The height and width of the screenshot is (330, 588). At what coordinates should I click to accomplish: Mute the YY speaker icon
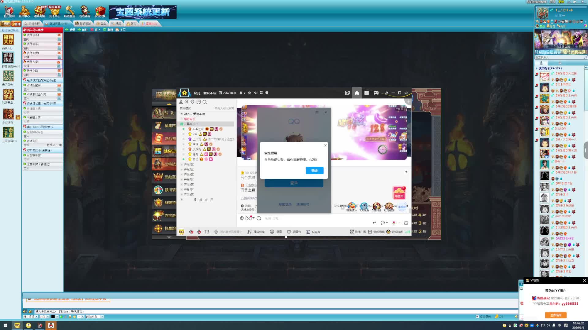191,232
